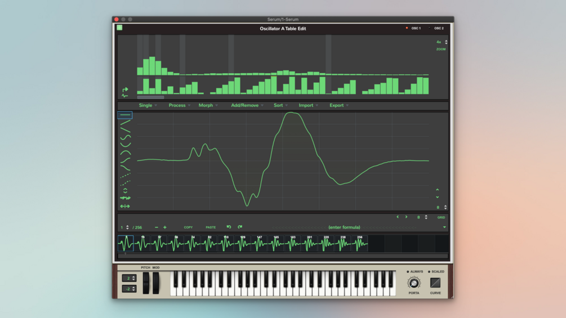The height and width of the screenshot is (318, 566).
Task: Select the horizontal shift arrows tool
Action: click(x=125, y=206)
